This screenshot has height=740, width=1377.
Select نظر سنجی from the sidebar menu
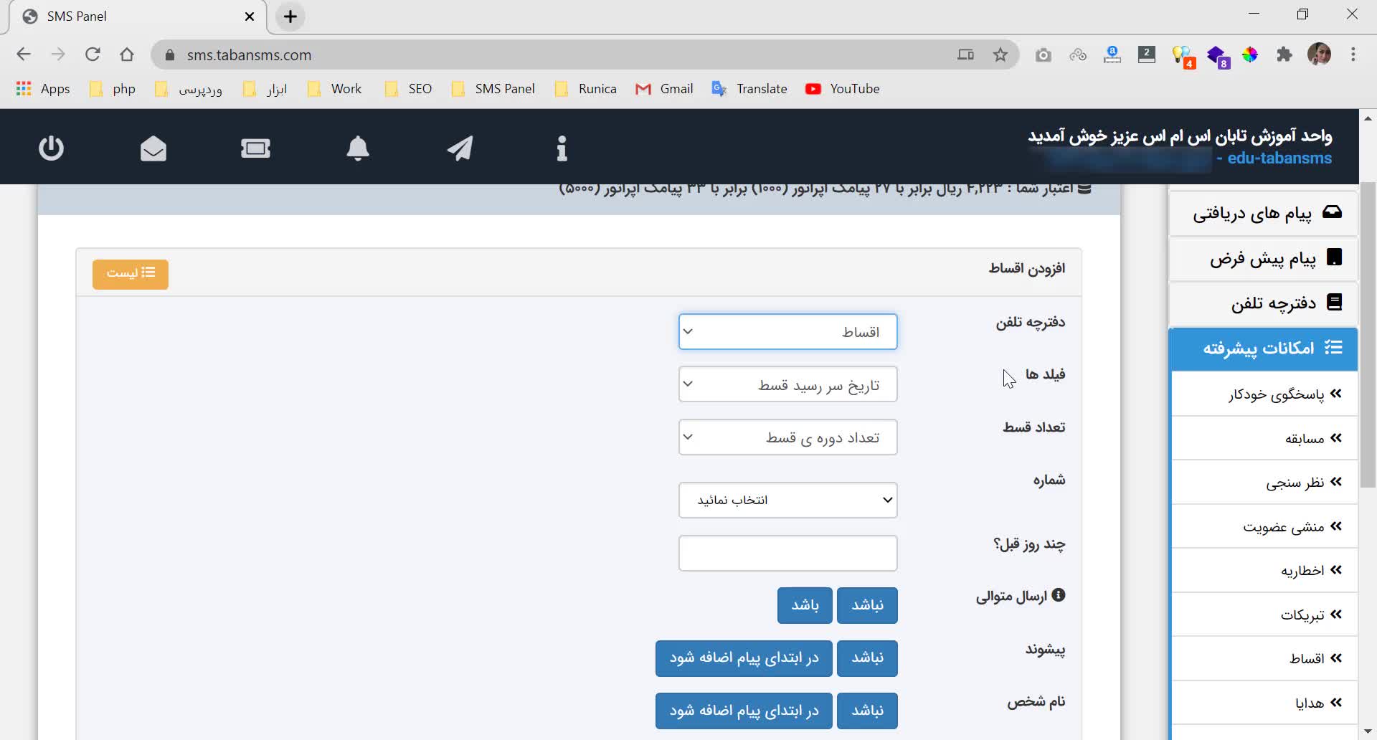1294,483
